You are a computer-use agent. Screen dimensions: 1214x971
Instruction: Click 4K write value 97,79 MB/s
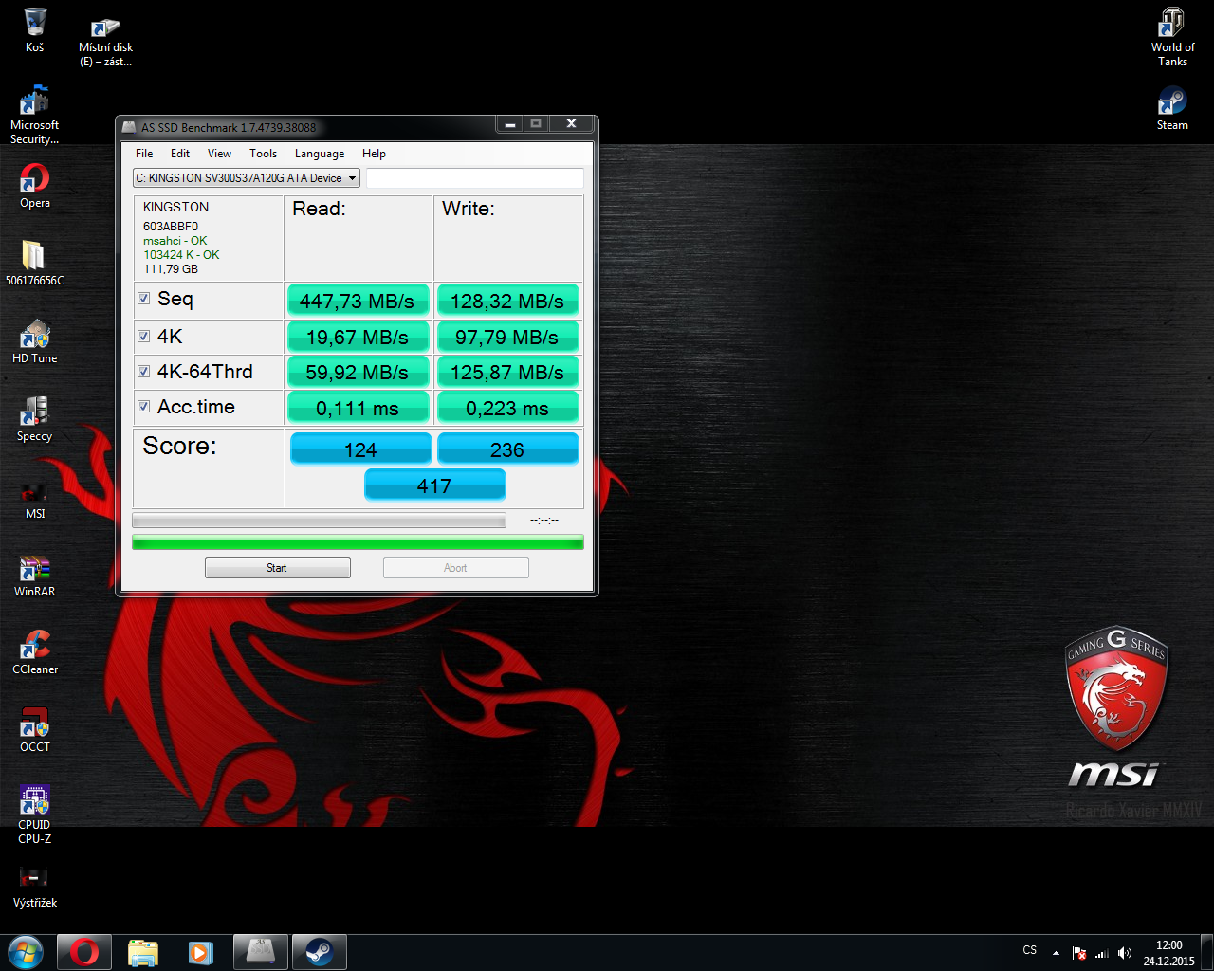(507, 337)
